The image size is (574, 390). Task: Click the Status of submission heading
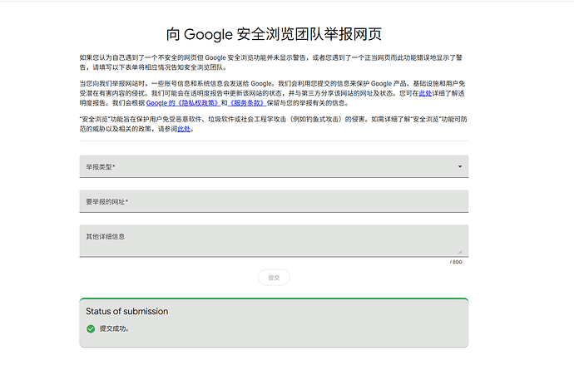(127, 311)
